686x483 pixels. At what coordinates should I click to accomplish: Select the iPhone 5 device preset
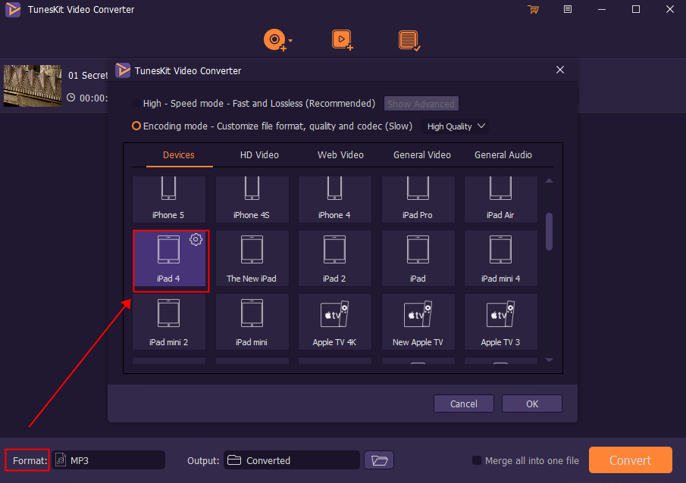[x=168, y=199]
